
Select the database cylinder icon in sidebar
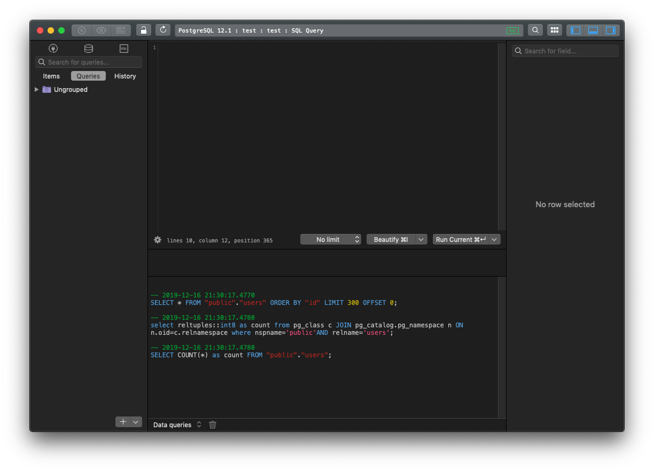89,49
